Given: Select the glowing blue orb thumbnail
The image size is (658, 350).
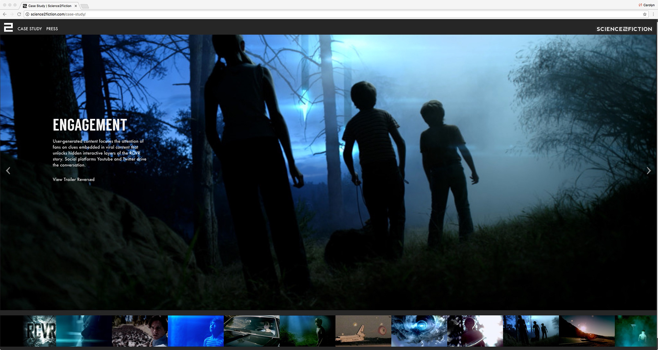Looking at the screenshot, I should pyautogui.click(x=419, y=331).
